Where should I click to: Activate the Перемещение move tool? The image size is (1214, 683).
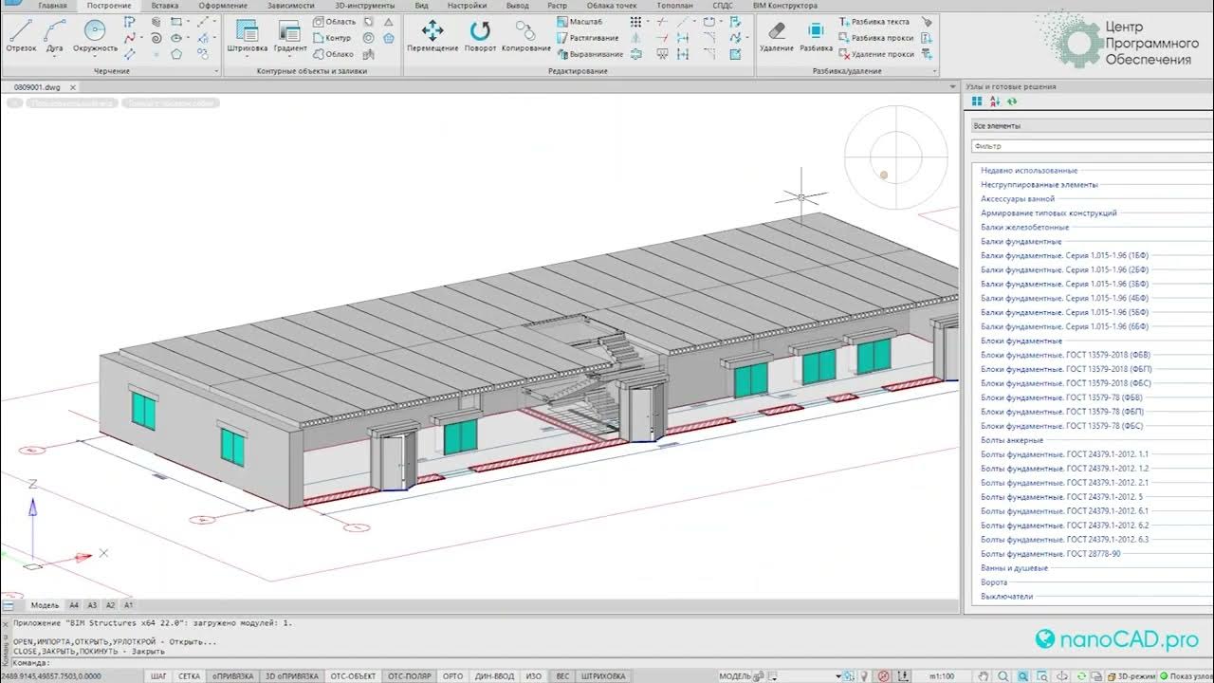coord(432,36)
